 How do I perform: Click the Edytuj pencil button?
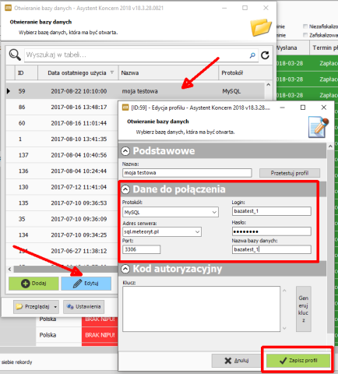pyautogui.click(x=86, y=284)
